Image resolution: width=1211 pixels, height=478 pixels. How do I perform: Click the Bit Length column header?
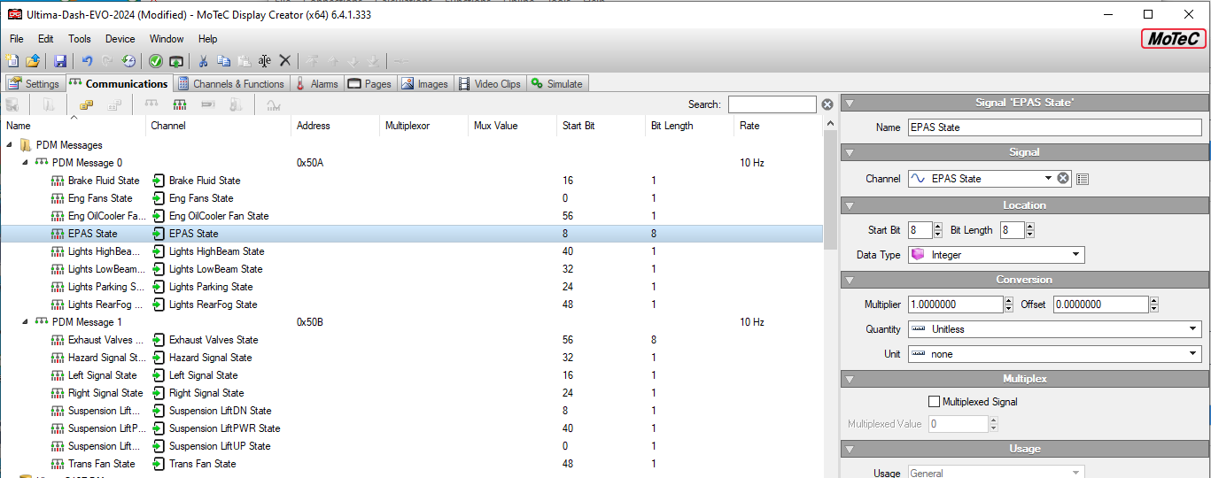[689, 126]
